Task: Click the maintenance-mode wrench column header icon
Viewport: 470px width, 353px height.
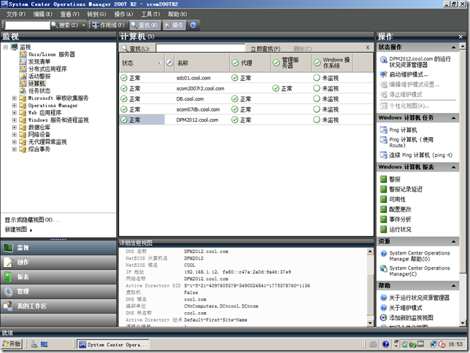Action: [169, 63]
